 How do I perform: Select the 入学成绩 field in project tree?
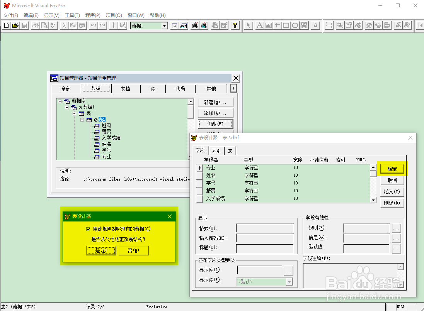[x=111, y=138]
